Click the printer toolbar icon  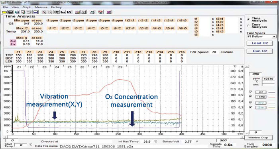point(92,12)
